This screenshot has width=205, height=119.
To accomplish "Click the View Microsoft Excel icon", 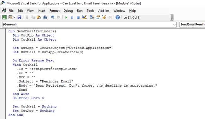I will (4, 17).
